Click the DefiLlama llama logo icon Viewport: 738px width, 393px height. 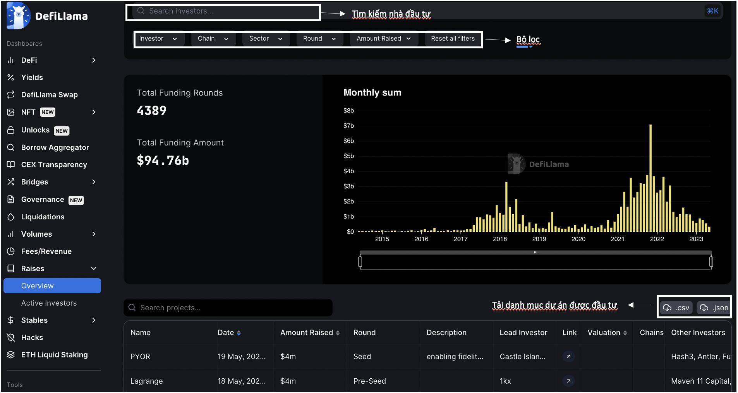[18, 16]
